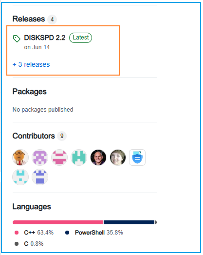Open the blue-violet pixel identicon contributor
The image size is (203, 255).
click(40, 177)
